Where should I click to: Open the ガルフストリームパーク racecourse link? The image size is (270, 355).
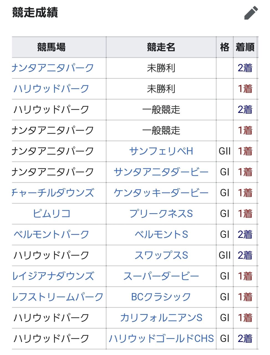(x=58, y=297)
